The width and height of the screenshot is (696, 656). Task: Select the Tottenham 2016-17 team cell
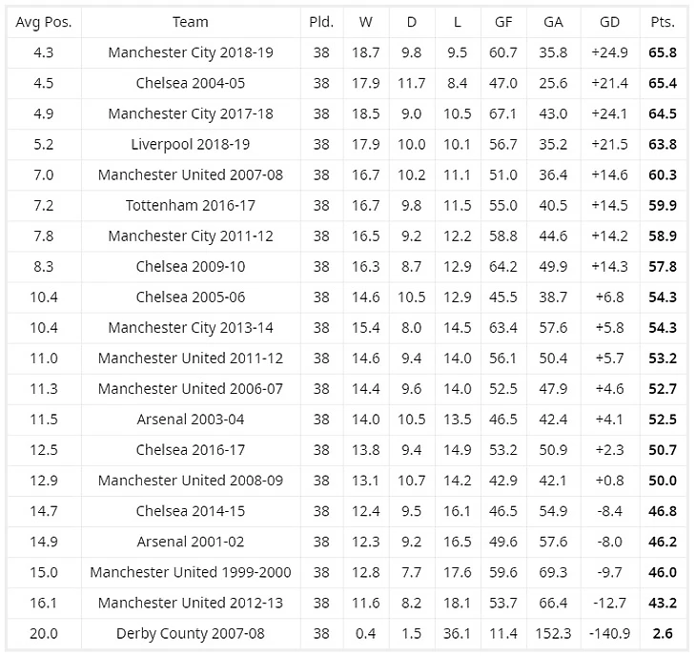[191, 206]
